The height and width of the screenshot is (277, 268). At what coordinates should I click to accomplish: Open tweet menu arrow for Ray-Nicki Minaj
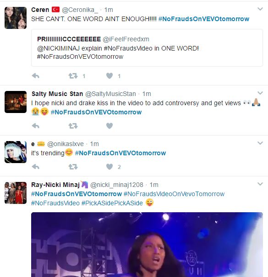point(260,184)
